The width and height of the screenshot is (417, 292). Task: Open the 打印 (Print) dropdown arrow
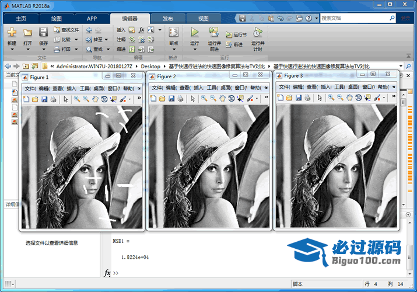(76, 49)
